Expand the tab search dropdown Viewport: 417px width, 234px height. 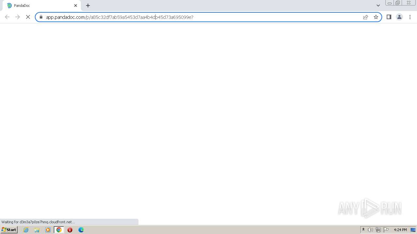click(x=378, y=6)
